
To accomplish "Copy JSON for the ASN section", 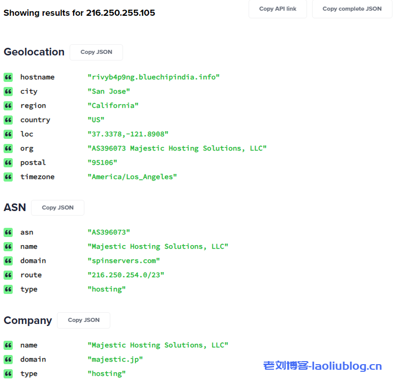I will point(57,208).
